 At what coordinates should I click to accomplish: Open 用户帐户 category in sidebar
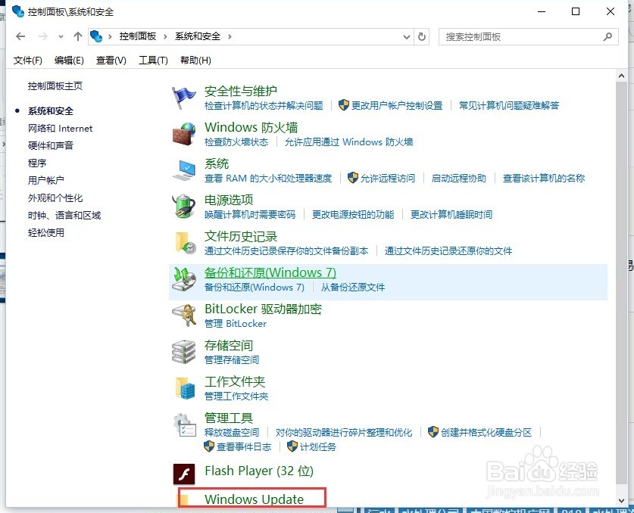click(x=45, y=181)
